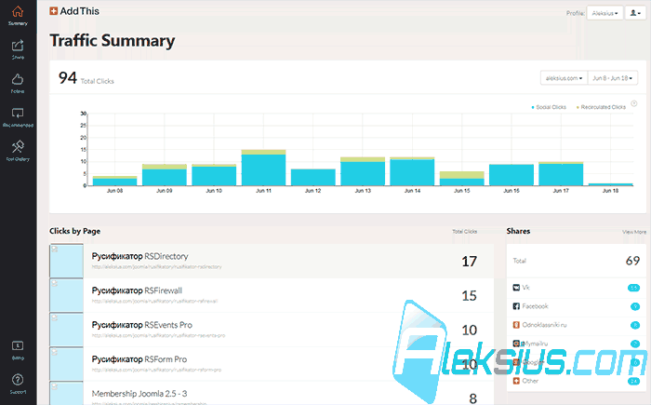Click the Odnoklassniki.ru label in Shares
Viewport: 651px width, 405px height.
tap(544, 325)
